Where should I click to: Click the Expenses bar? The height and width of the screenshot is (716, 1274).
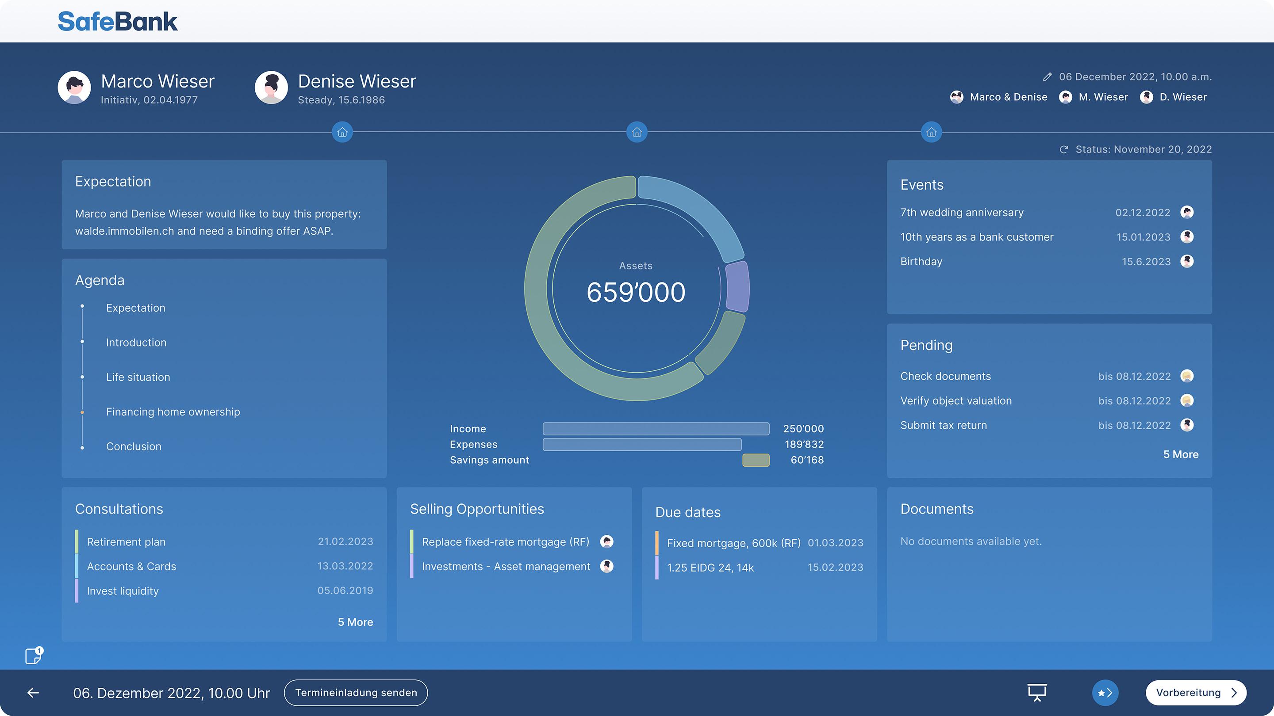pos(642,444)
